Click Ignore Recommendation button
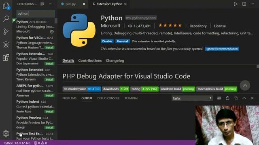This screenshot has width=259, height=145. tap(222, 49)
